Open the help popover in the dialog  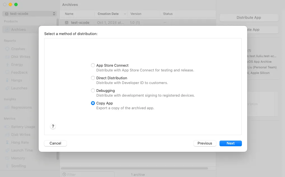coord(53,126)
